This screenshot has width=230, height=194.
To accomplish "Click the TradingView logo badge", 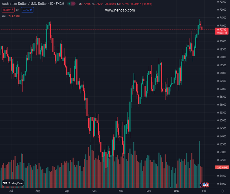I will click(x=13, y=183).
